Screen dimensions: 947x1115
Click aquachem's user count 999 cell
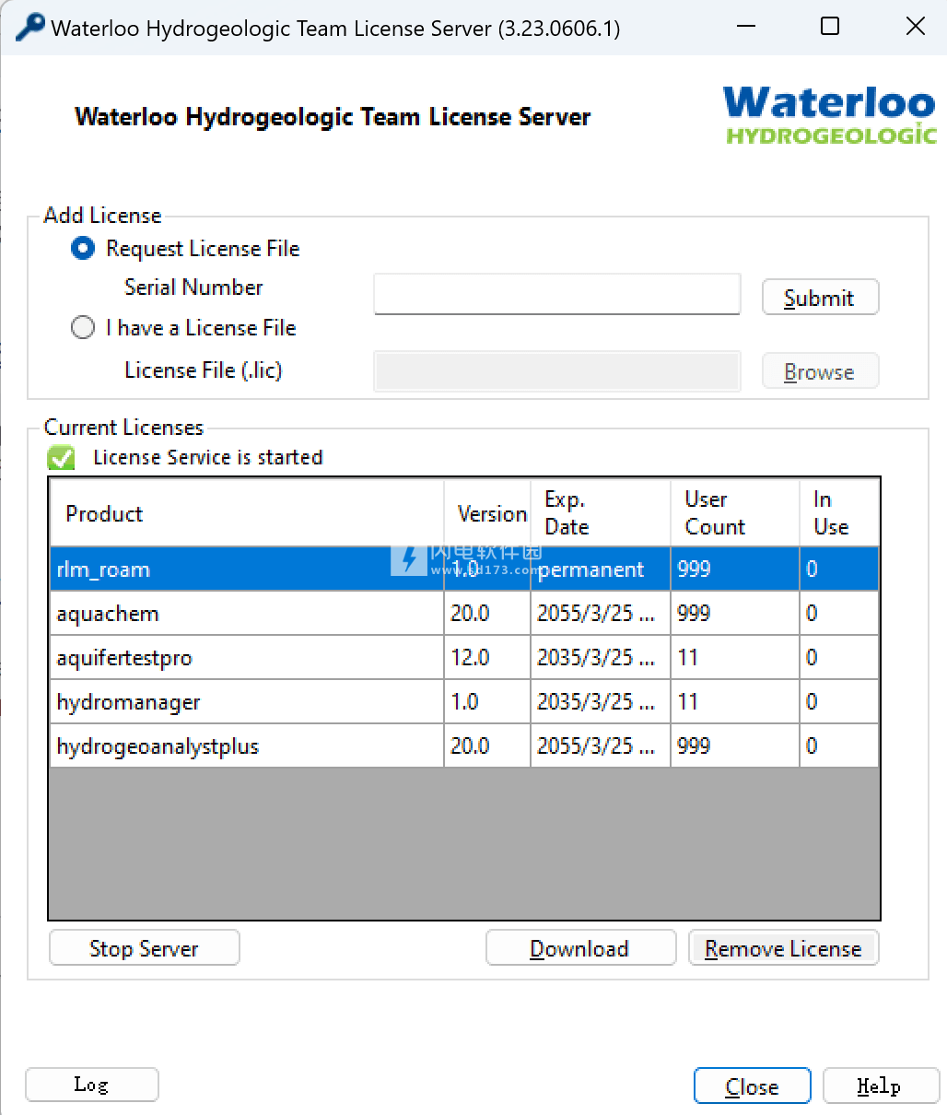735,614
